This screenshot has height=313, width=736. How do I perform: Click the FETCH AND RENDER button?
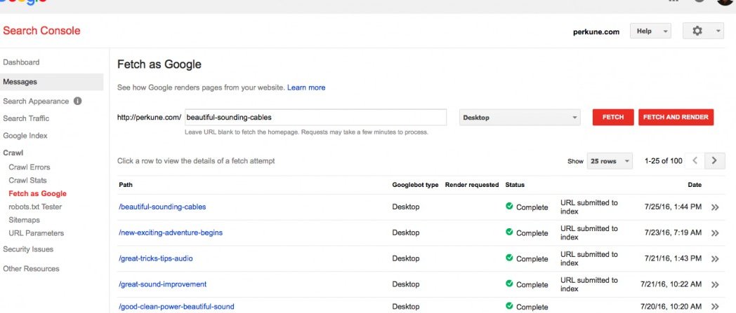tap(676, 118)
